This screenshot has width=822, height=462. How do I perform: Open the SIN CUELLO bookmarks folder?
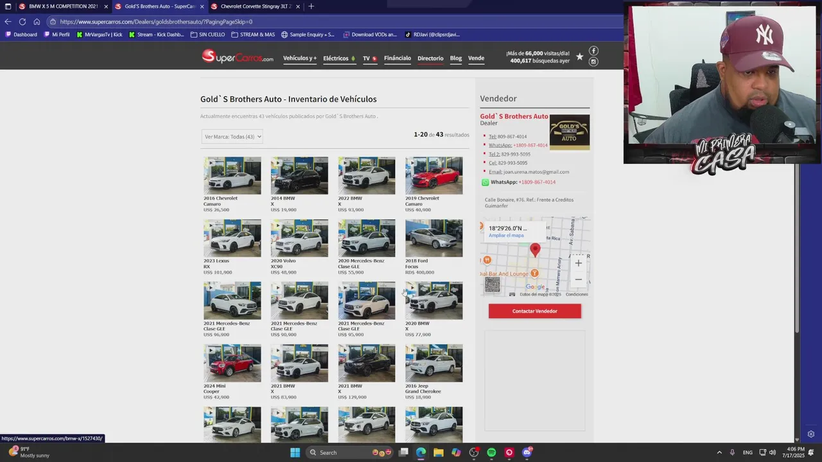(207, 35)
